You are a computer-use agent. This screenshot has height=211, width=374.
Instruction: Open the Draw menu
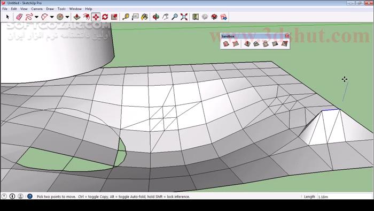[50, 9]
